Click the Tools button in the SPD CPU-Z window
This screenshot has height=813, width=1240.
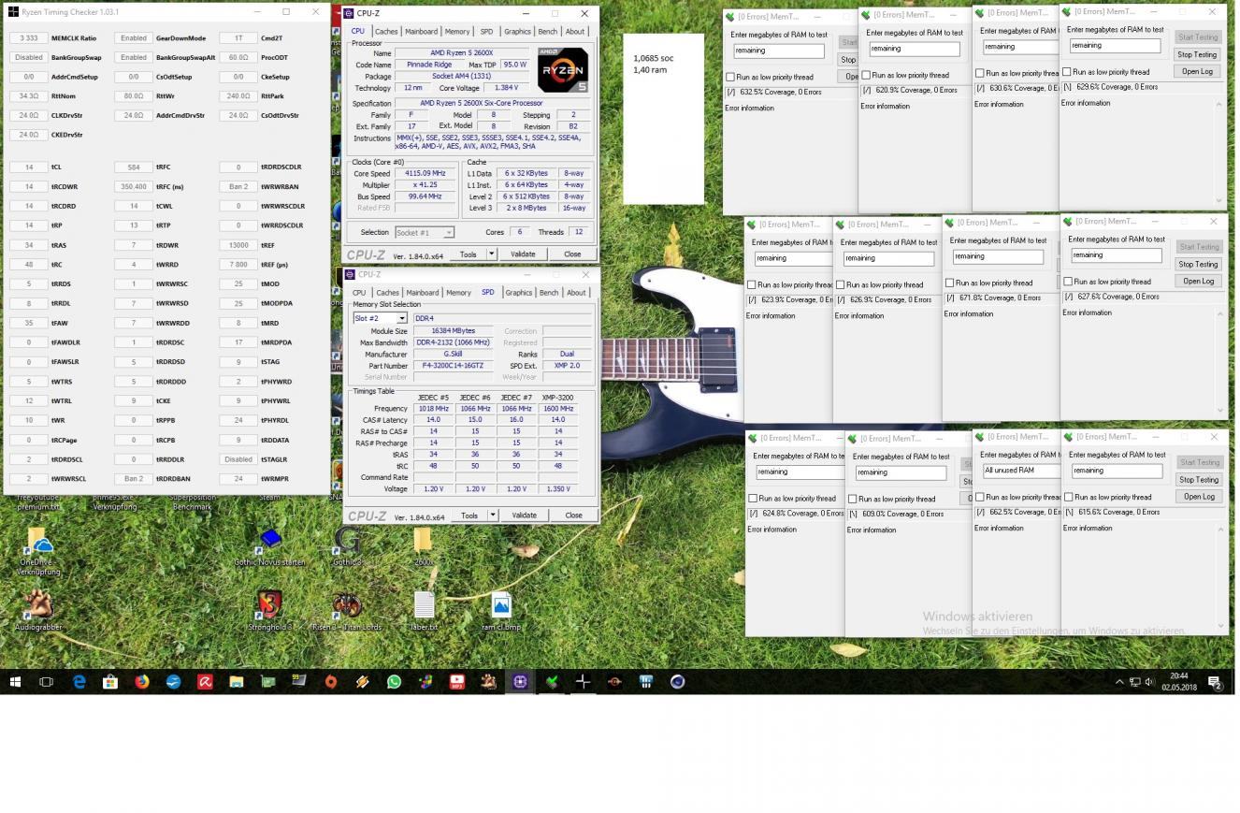pyautogui.click(x=469, y=515)
